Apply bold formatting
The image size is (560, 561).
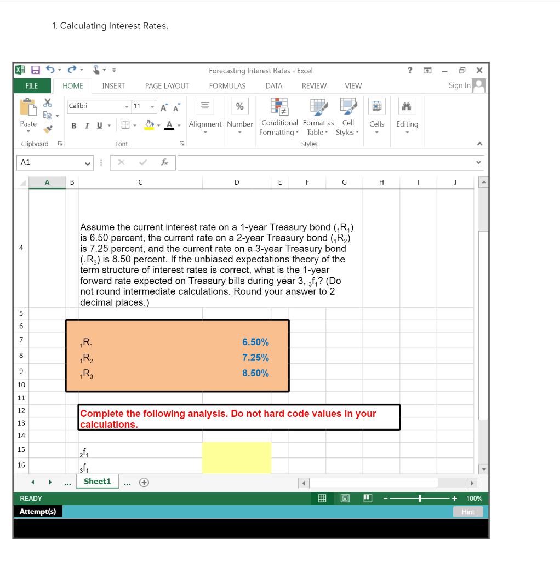[x=74, y=125]
